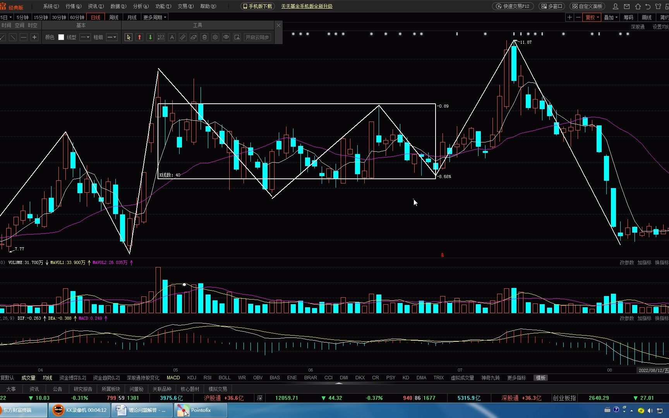Viewport: 669px width, 418px height.
Task: Click the back undo arrow icon
Action: click(x=648, y=6)
